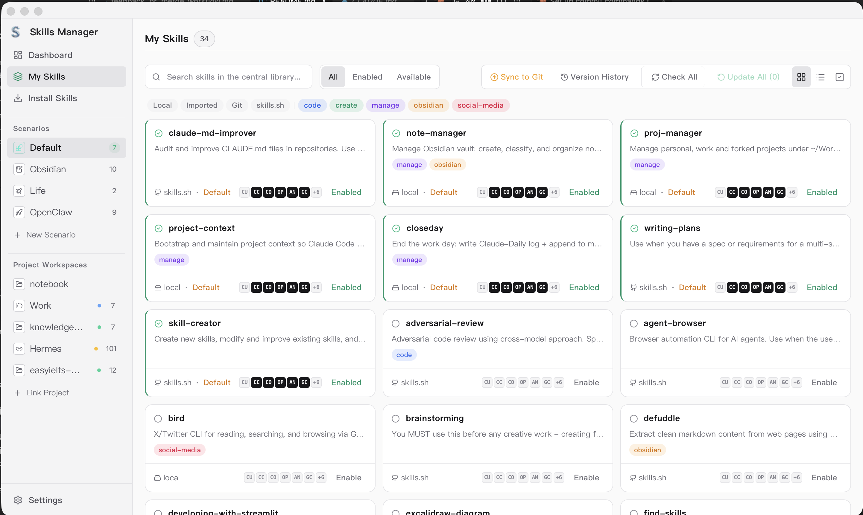This screenshot has height=515, width=863.
Task: Switch to the Enabled filter tab
Action: (367, 77)
